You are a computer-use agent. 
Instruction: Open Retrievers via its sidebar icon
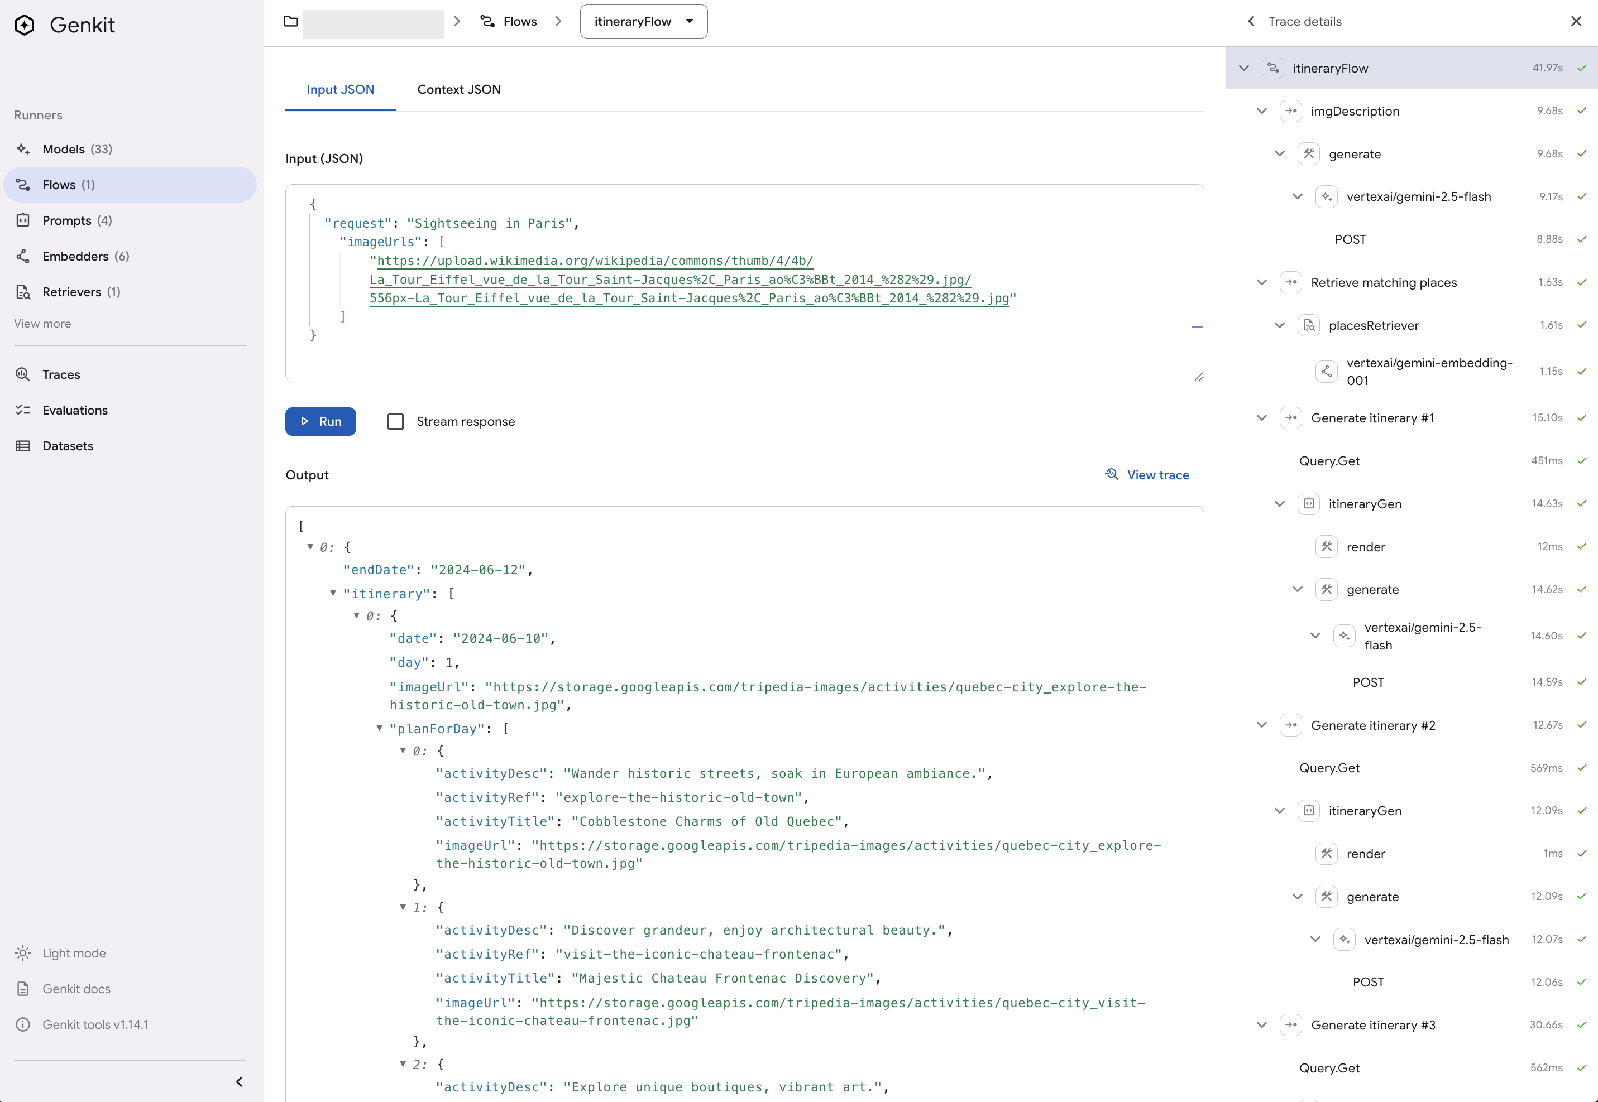coord(23,292)
